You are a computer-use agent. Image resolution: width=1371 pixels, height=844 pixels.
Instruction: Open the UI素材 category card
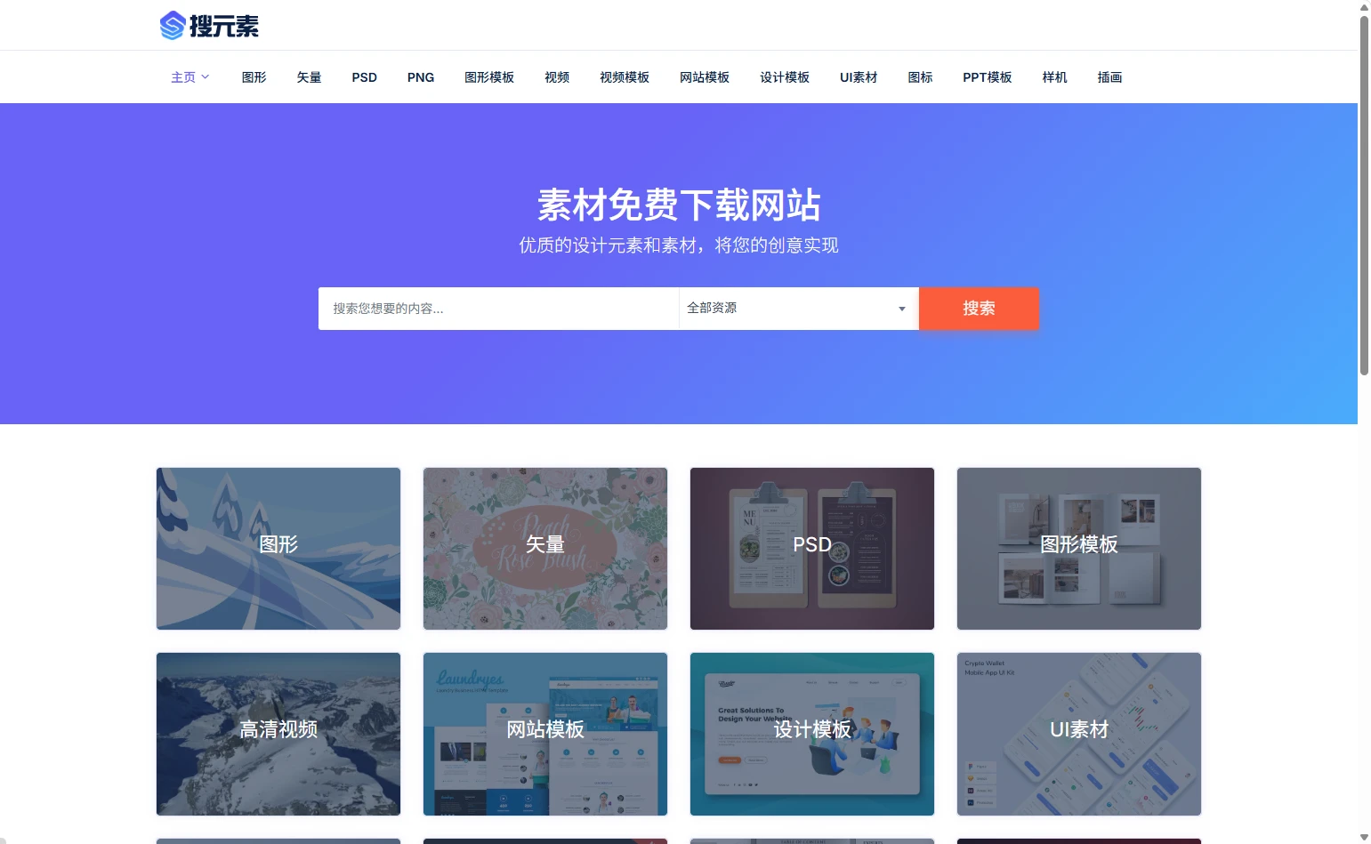(1079, 734)
